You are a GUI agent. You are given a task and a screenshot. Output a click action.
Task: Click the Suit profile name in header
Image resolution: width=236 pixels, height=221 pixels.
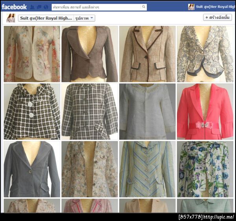(215, 7)
